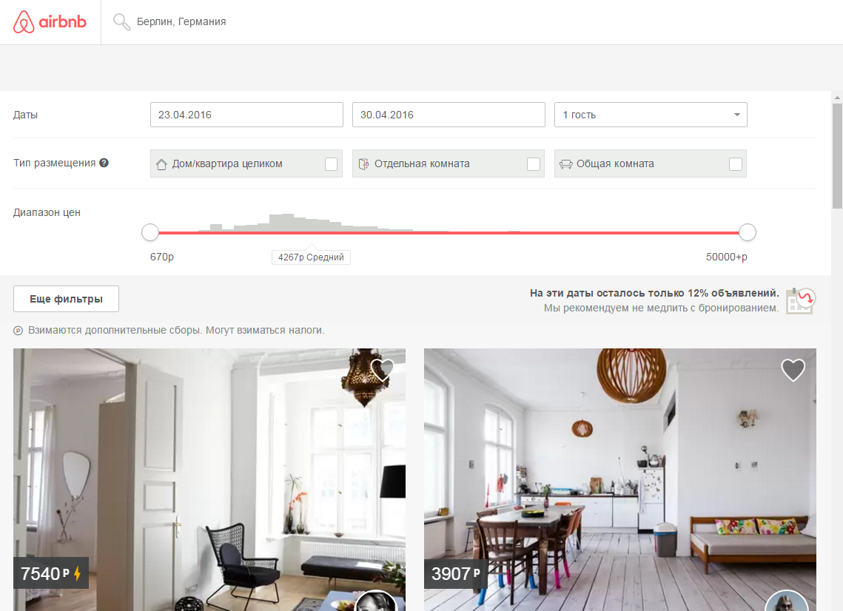Save the first listing with the heart icon
Viewport: 843px width, 611px height.
click(x=382, y=370)
